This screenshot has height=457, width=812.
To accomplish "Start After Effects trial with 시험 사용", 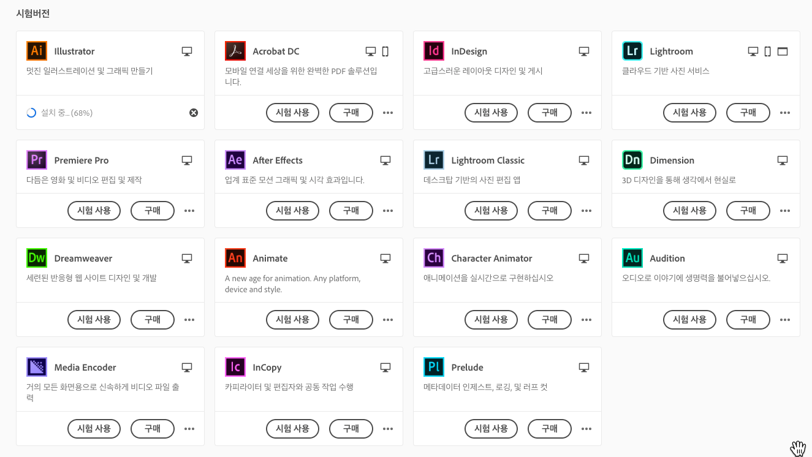I will tap(292, 211).
